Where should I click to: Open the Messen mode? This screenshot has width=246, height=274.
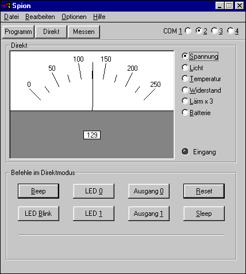[84, 32]
